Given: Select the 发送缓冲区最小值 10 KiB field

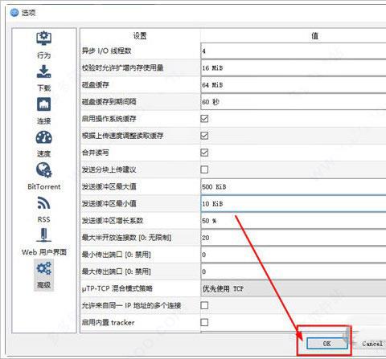Looking at the screenshot, I should pyautogui.click(x=294, y=204).
